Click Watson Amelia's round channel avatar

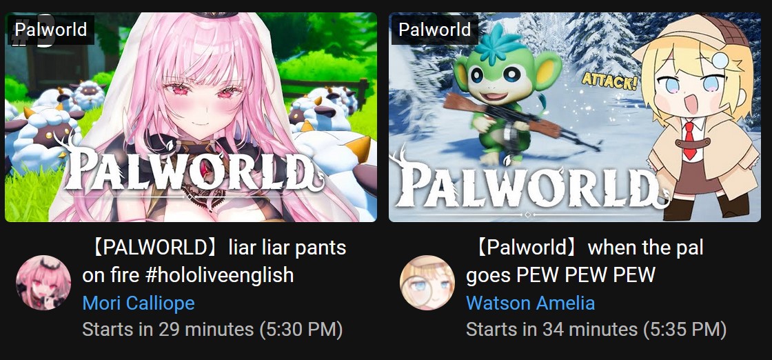[x=427, y=283]
